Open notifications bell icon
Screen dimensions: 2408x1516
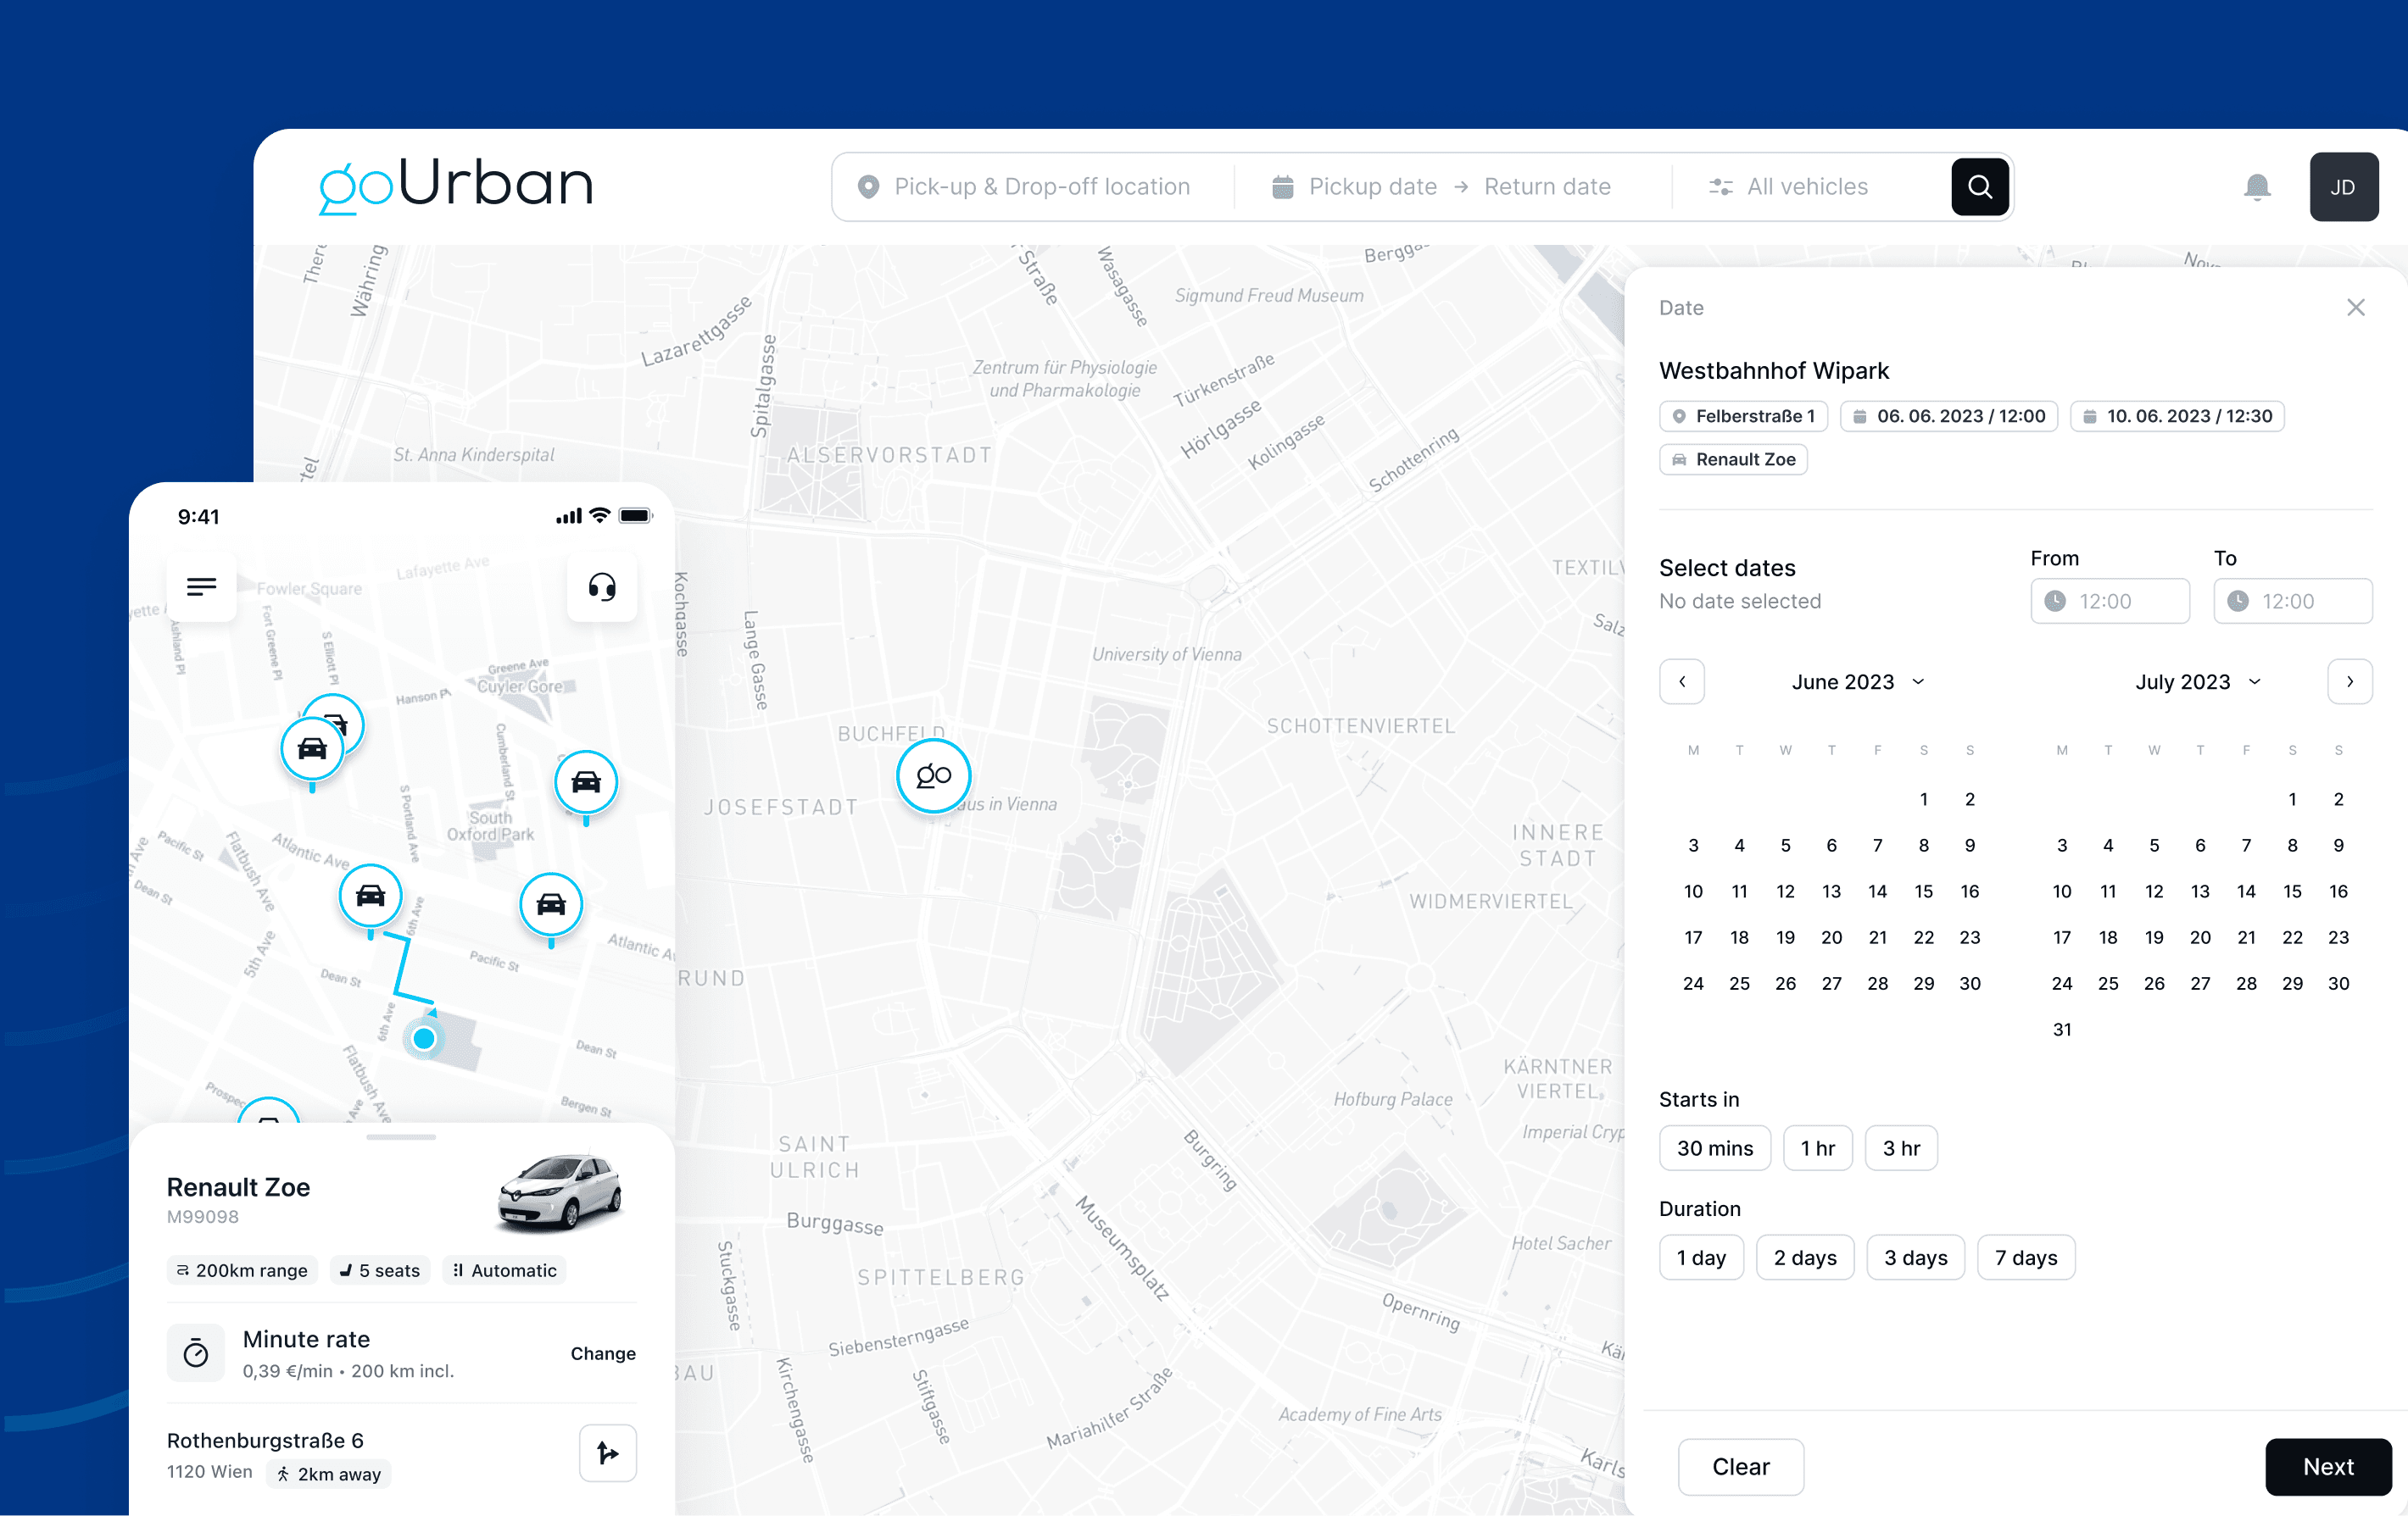(2256, 187)
